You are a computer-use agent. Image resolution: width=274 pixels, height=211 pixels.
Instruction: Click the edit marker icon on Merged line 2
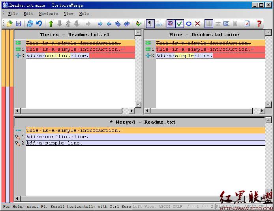pyautogui.click(x=18, y=143)
